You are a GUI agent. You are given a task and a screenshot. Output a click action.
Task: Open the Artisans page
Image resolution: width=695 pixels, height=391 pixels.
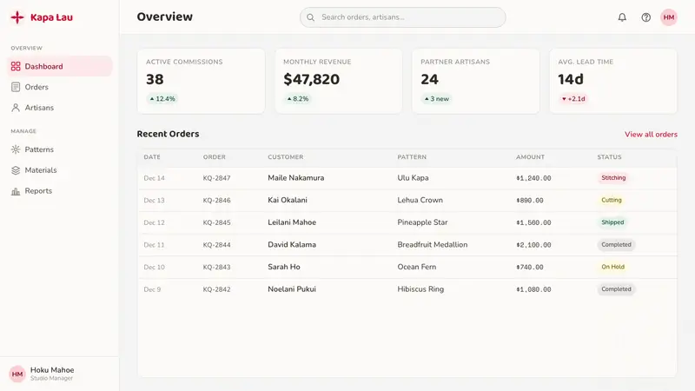60,108
